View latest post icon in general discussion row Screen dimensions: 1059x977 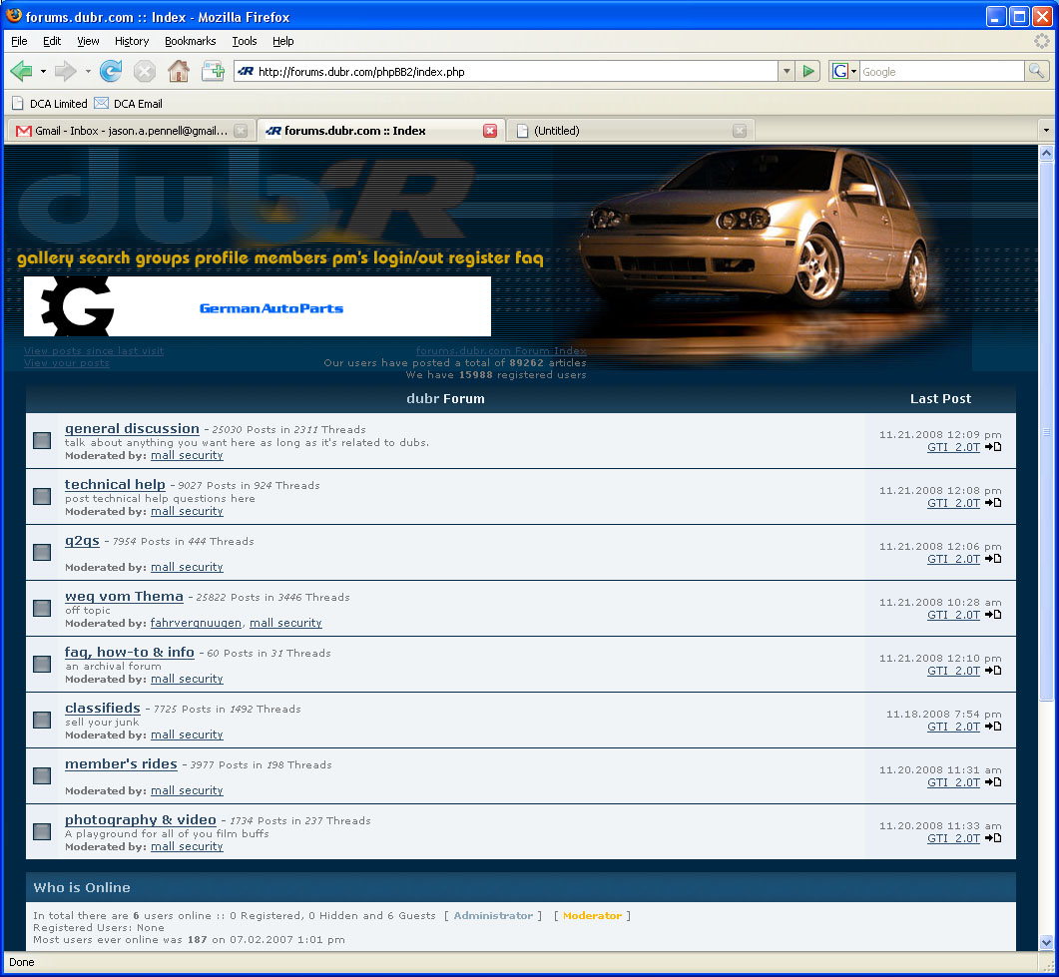993,447
